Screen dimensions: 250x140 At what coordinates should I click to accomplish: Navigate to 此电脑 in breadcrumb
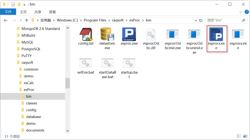tap(46, 20)
